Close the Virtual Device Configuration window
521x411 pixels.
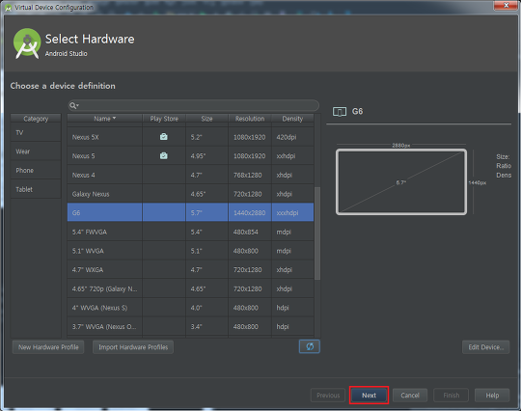507,6
